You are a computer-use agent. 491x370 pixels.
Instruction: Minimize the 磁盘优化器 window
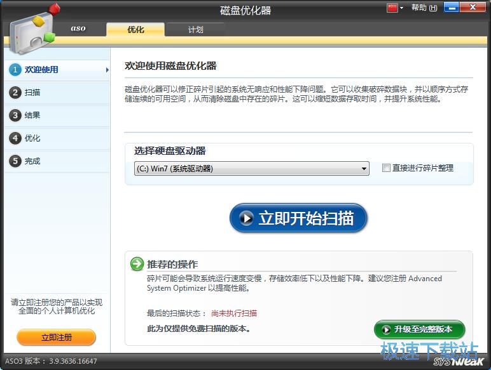(x=451, y=8)
